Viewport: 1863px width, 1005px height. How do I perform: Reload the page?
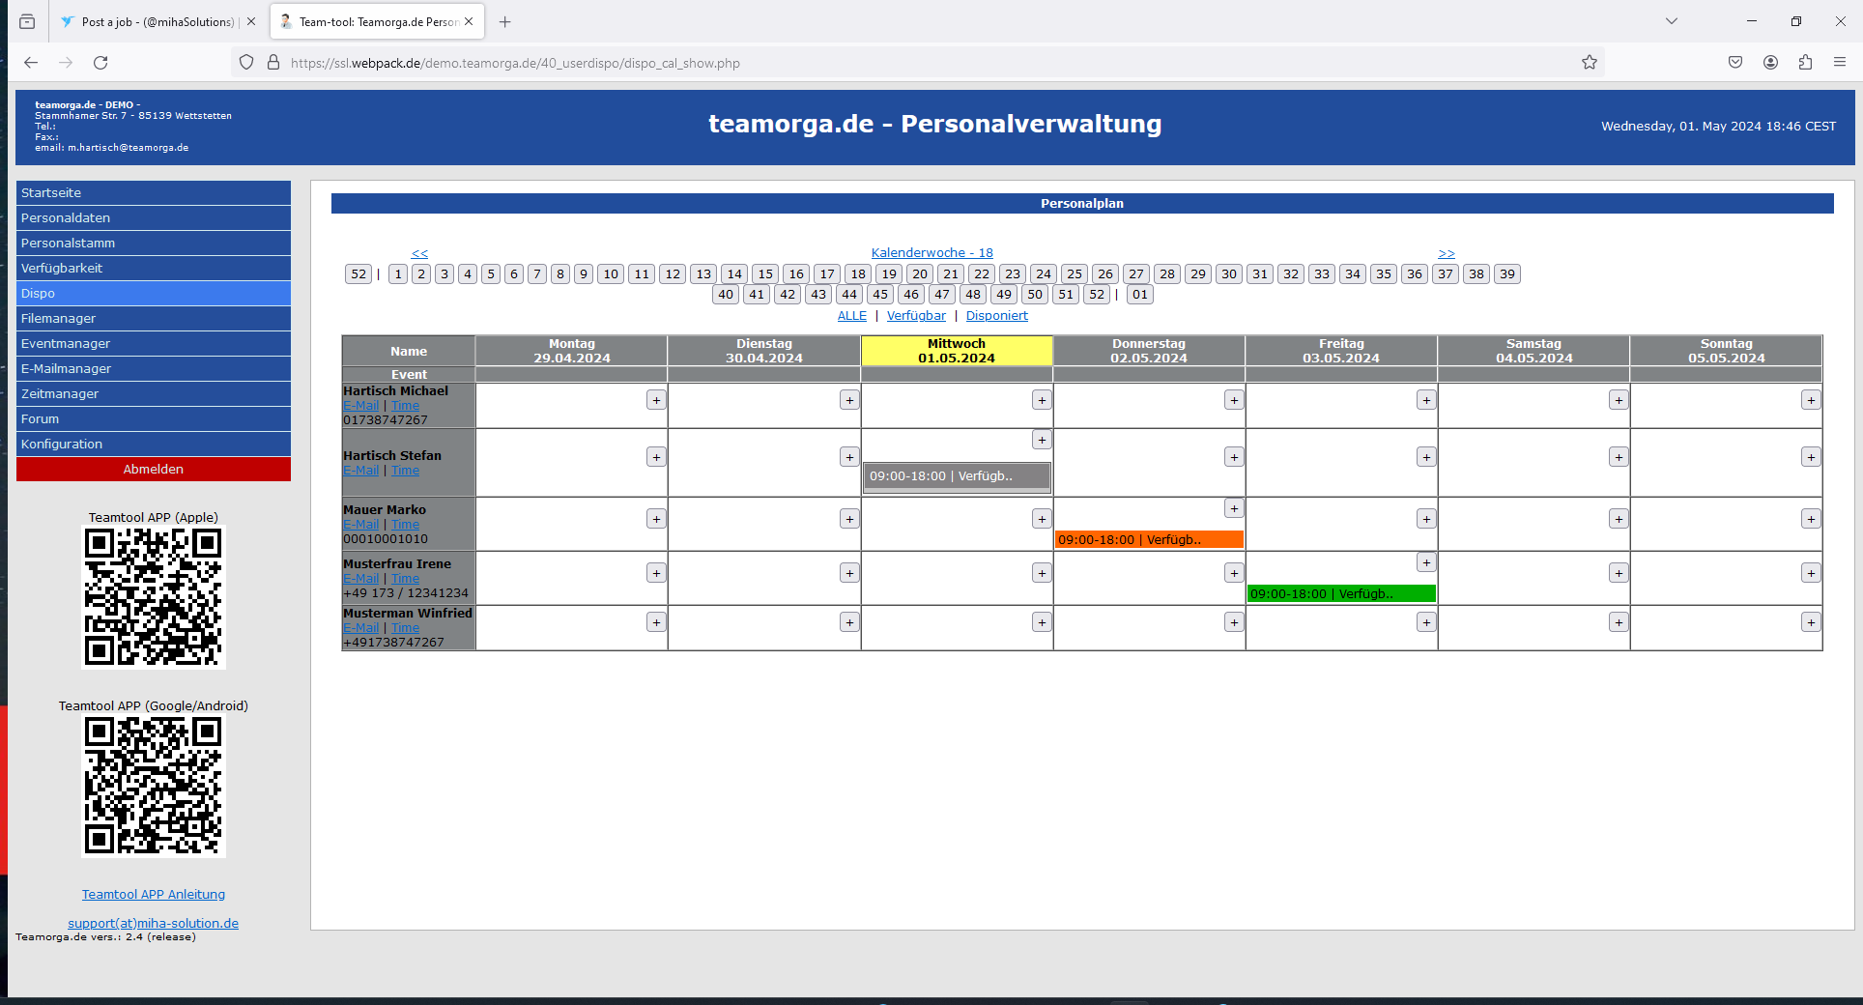coord(100,63)
